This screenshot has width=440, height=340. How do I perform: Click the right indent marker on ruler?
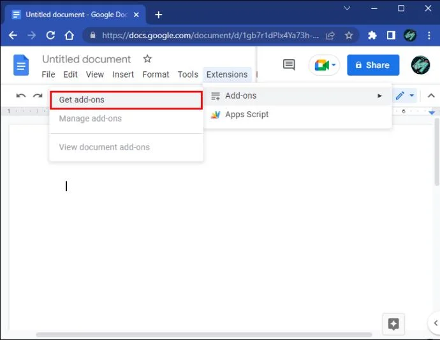[x=432, y=113]
